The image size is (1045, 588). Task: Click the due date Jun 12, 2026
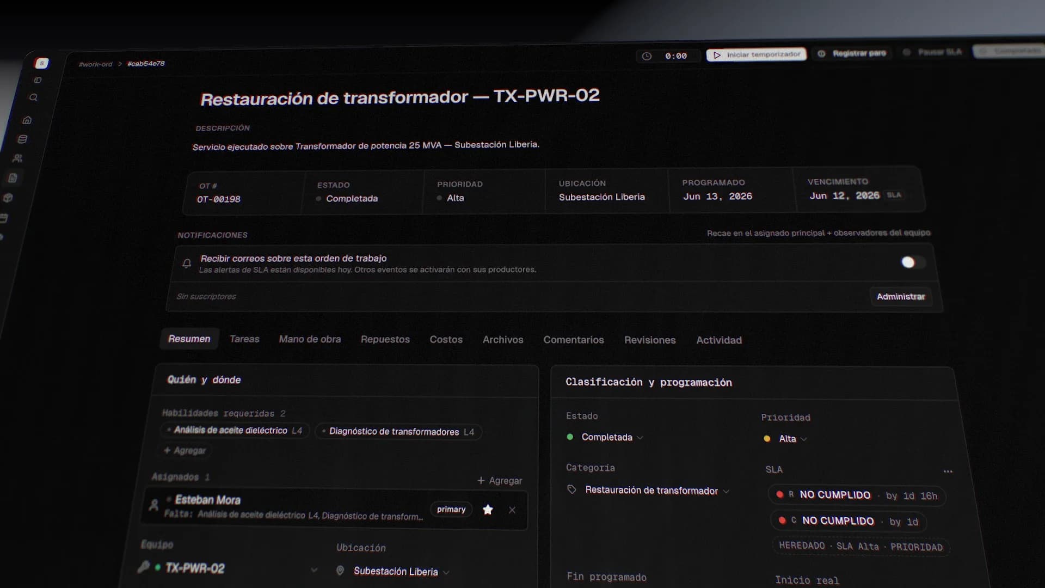click(x=844, y=195)
